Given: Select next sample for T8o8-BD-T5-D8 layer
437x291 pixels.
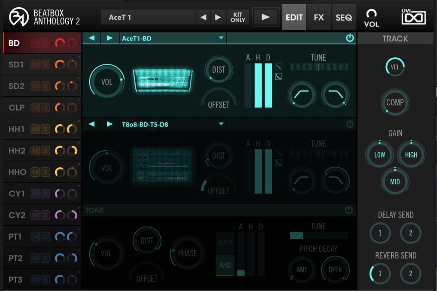Looking at the screenshot, I should click(x=110, y=124).
